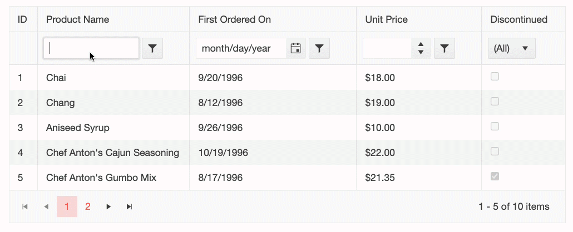The height and width of the screenshot is (232, 573).
Task: Click the First Ordered On filter funnel
Action: click(319, 49)
